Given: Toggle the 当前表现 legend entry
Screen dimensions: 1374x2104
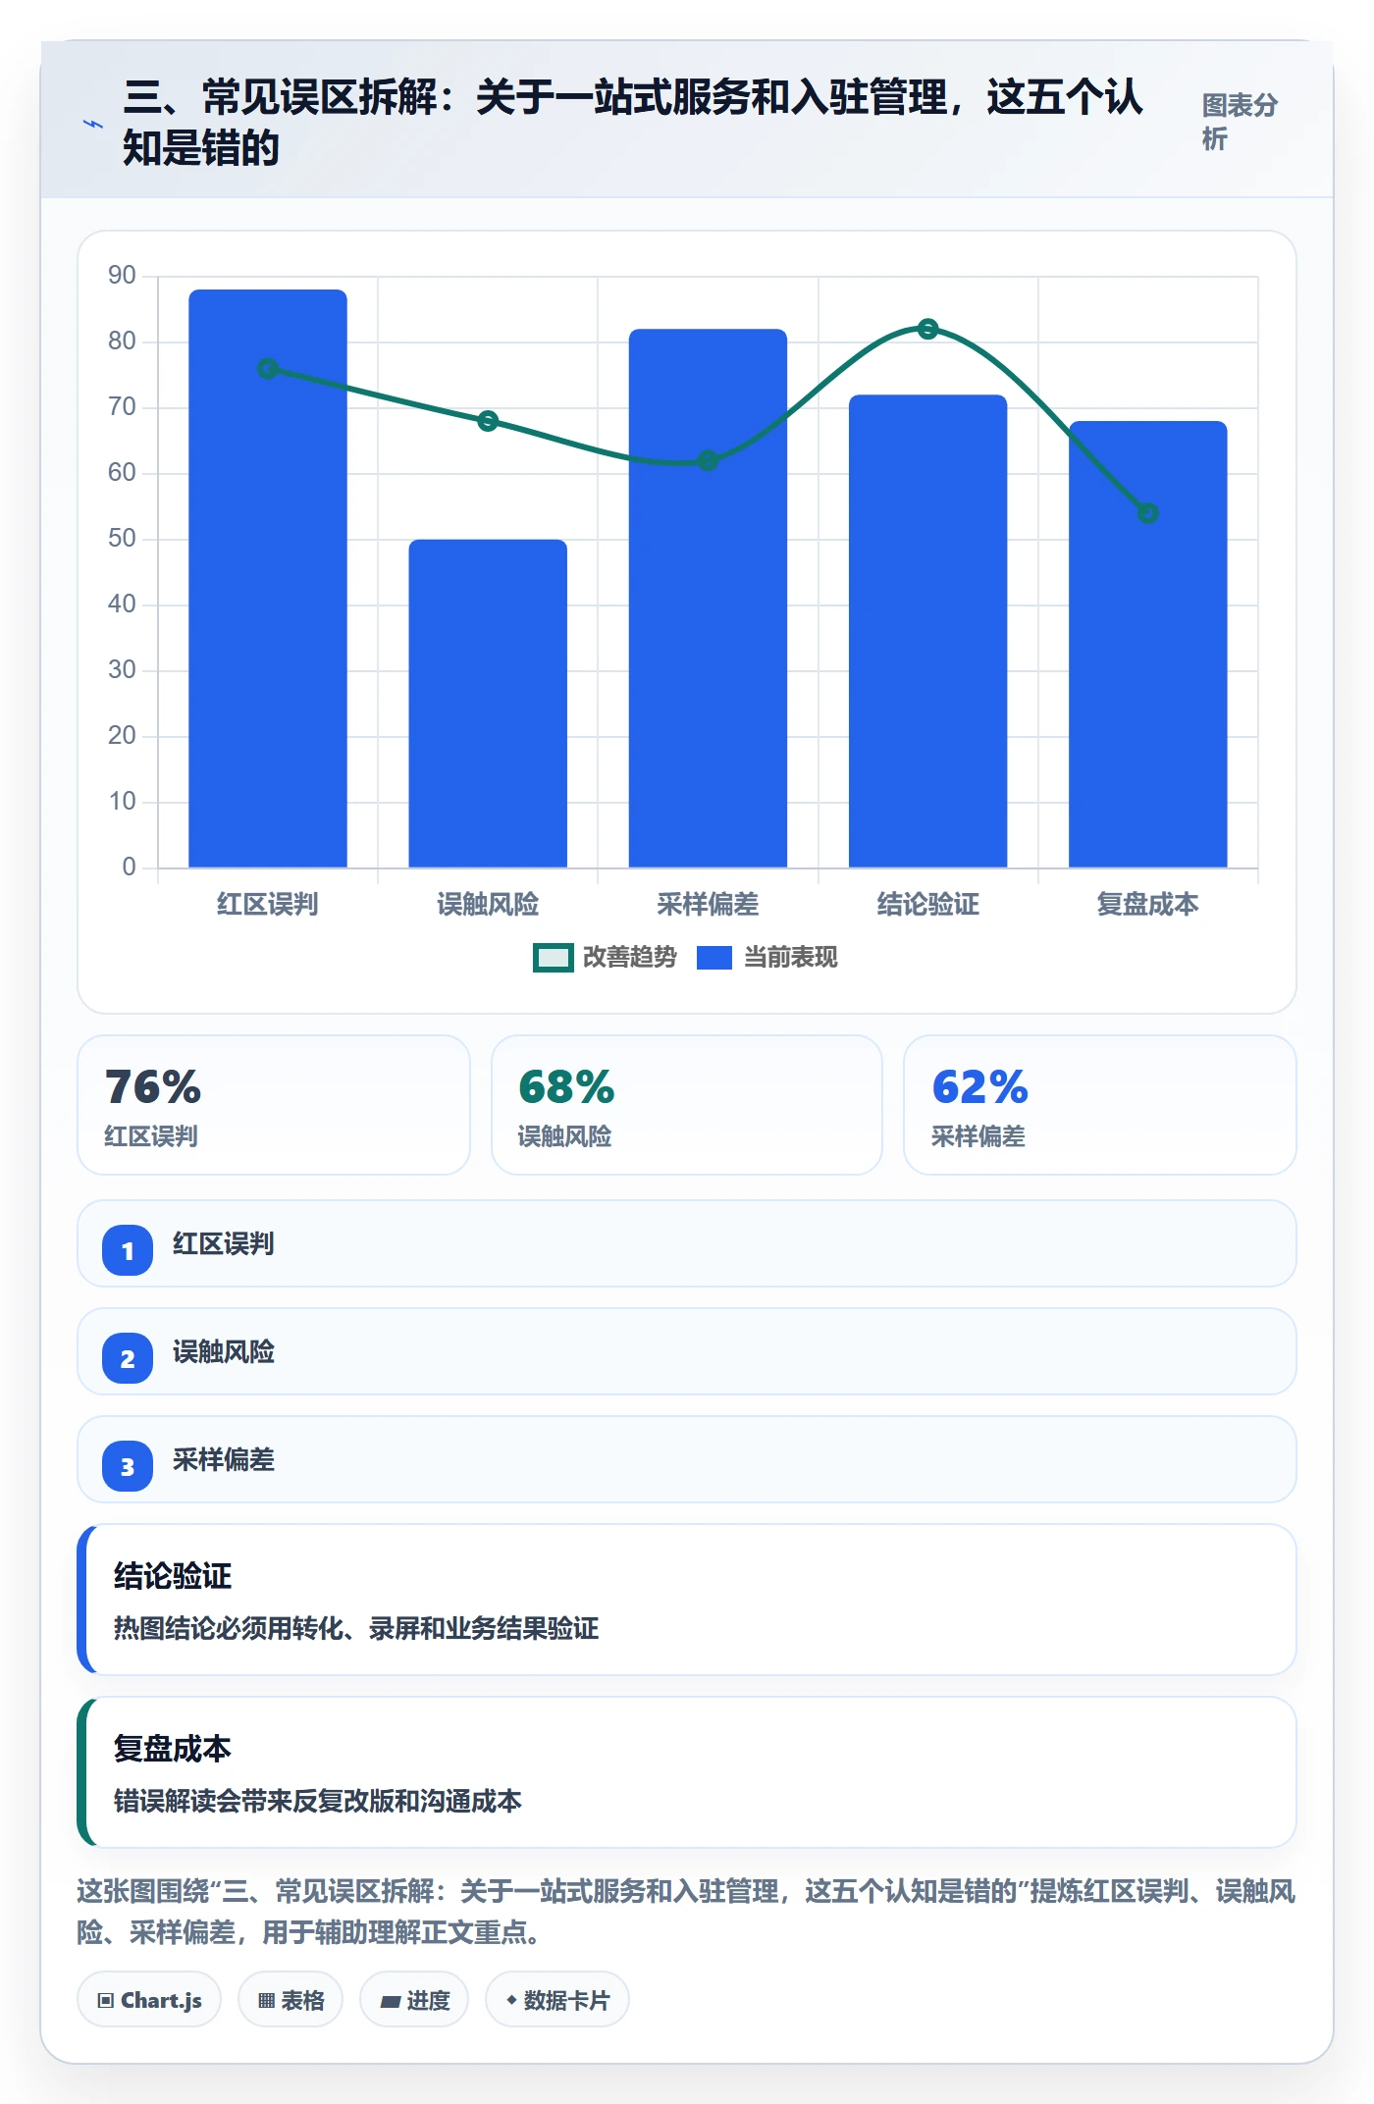Looking at the screenshot, I should pos(767,957).
